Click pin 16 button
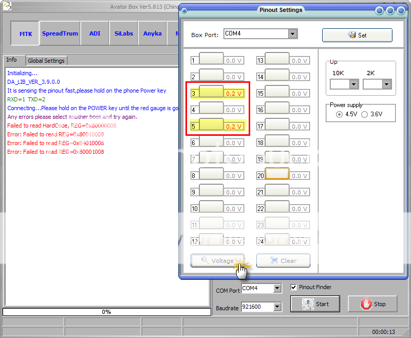This screenshot has width=411, height=338. pyautogui.click(x=277, y=108)
